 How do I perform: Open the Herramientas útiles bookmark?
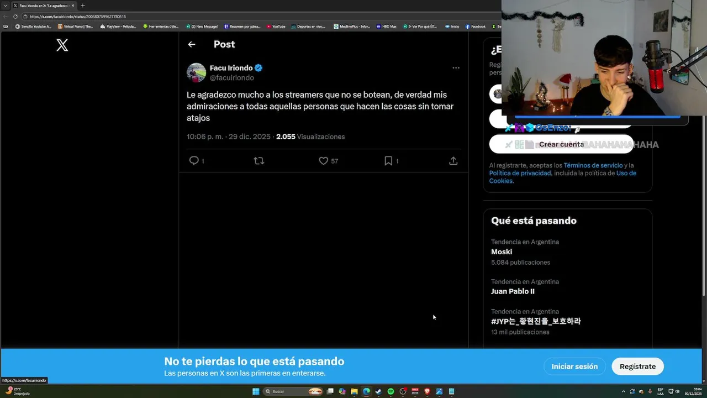(161, 27)
